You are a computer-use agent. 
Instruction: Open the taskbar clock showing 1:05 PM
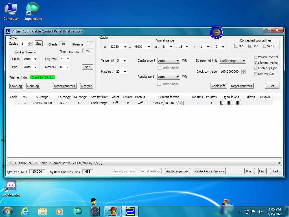(275, 212)
